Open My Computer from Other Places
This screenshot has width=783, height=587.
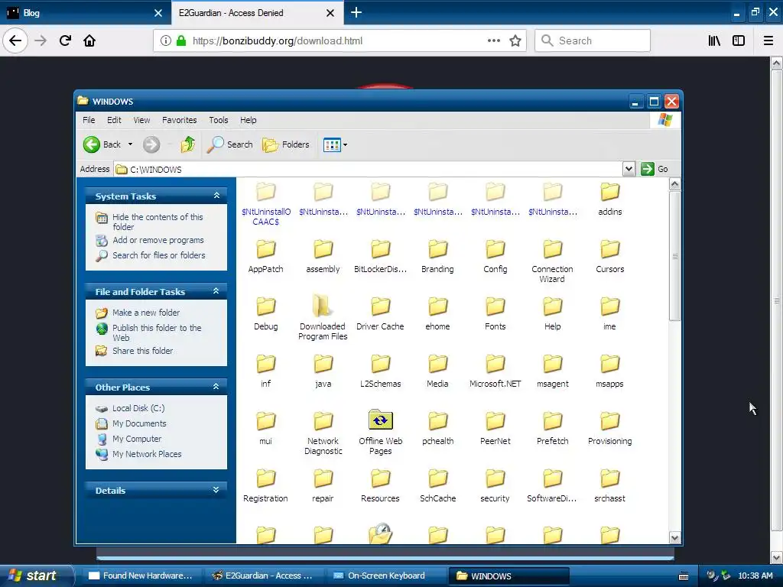click(137, 439)
